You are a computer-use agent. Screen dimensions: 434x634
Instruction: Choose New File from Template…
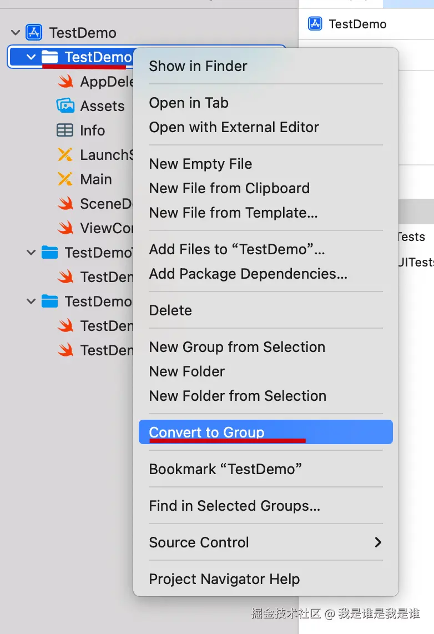coord(233,213)
